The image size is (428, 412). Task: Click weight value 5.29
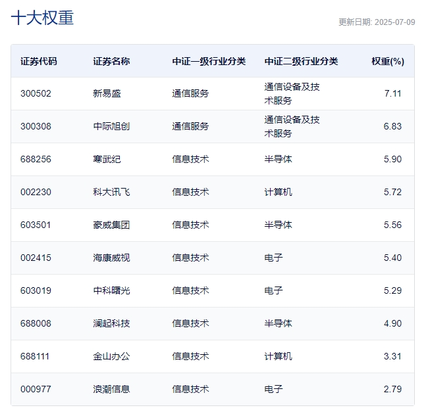[x=392, y=290]
